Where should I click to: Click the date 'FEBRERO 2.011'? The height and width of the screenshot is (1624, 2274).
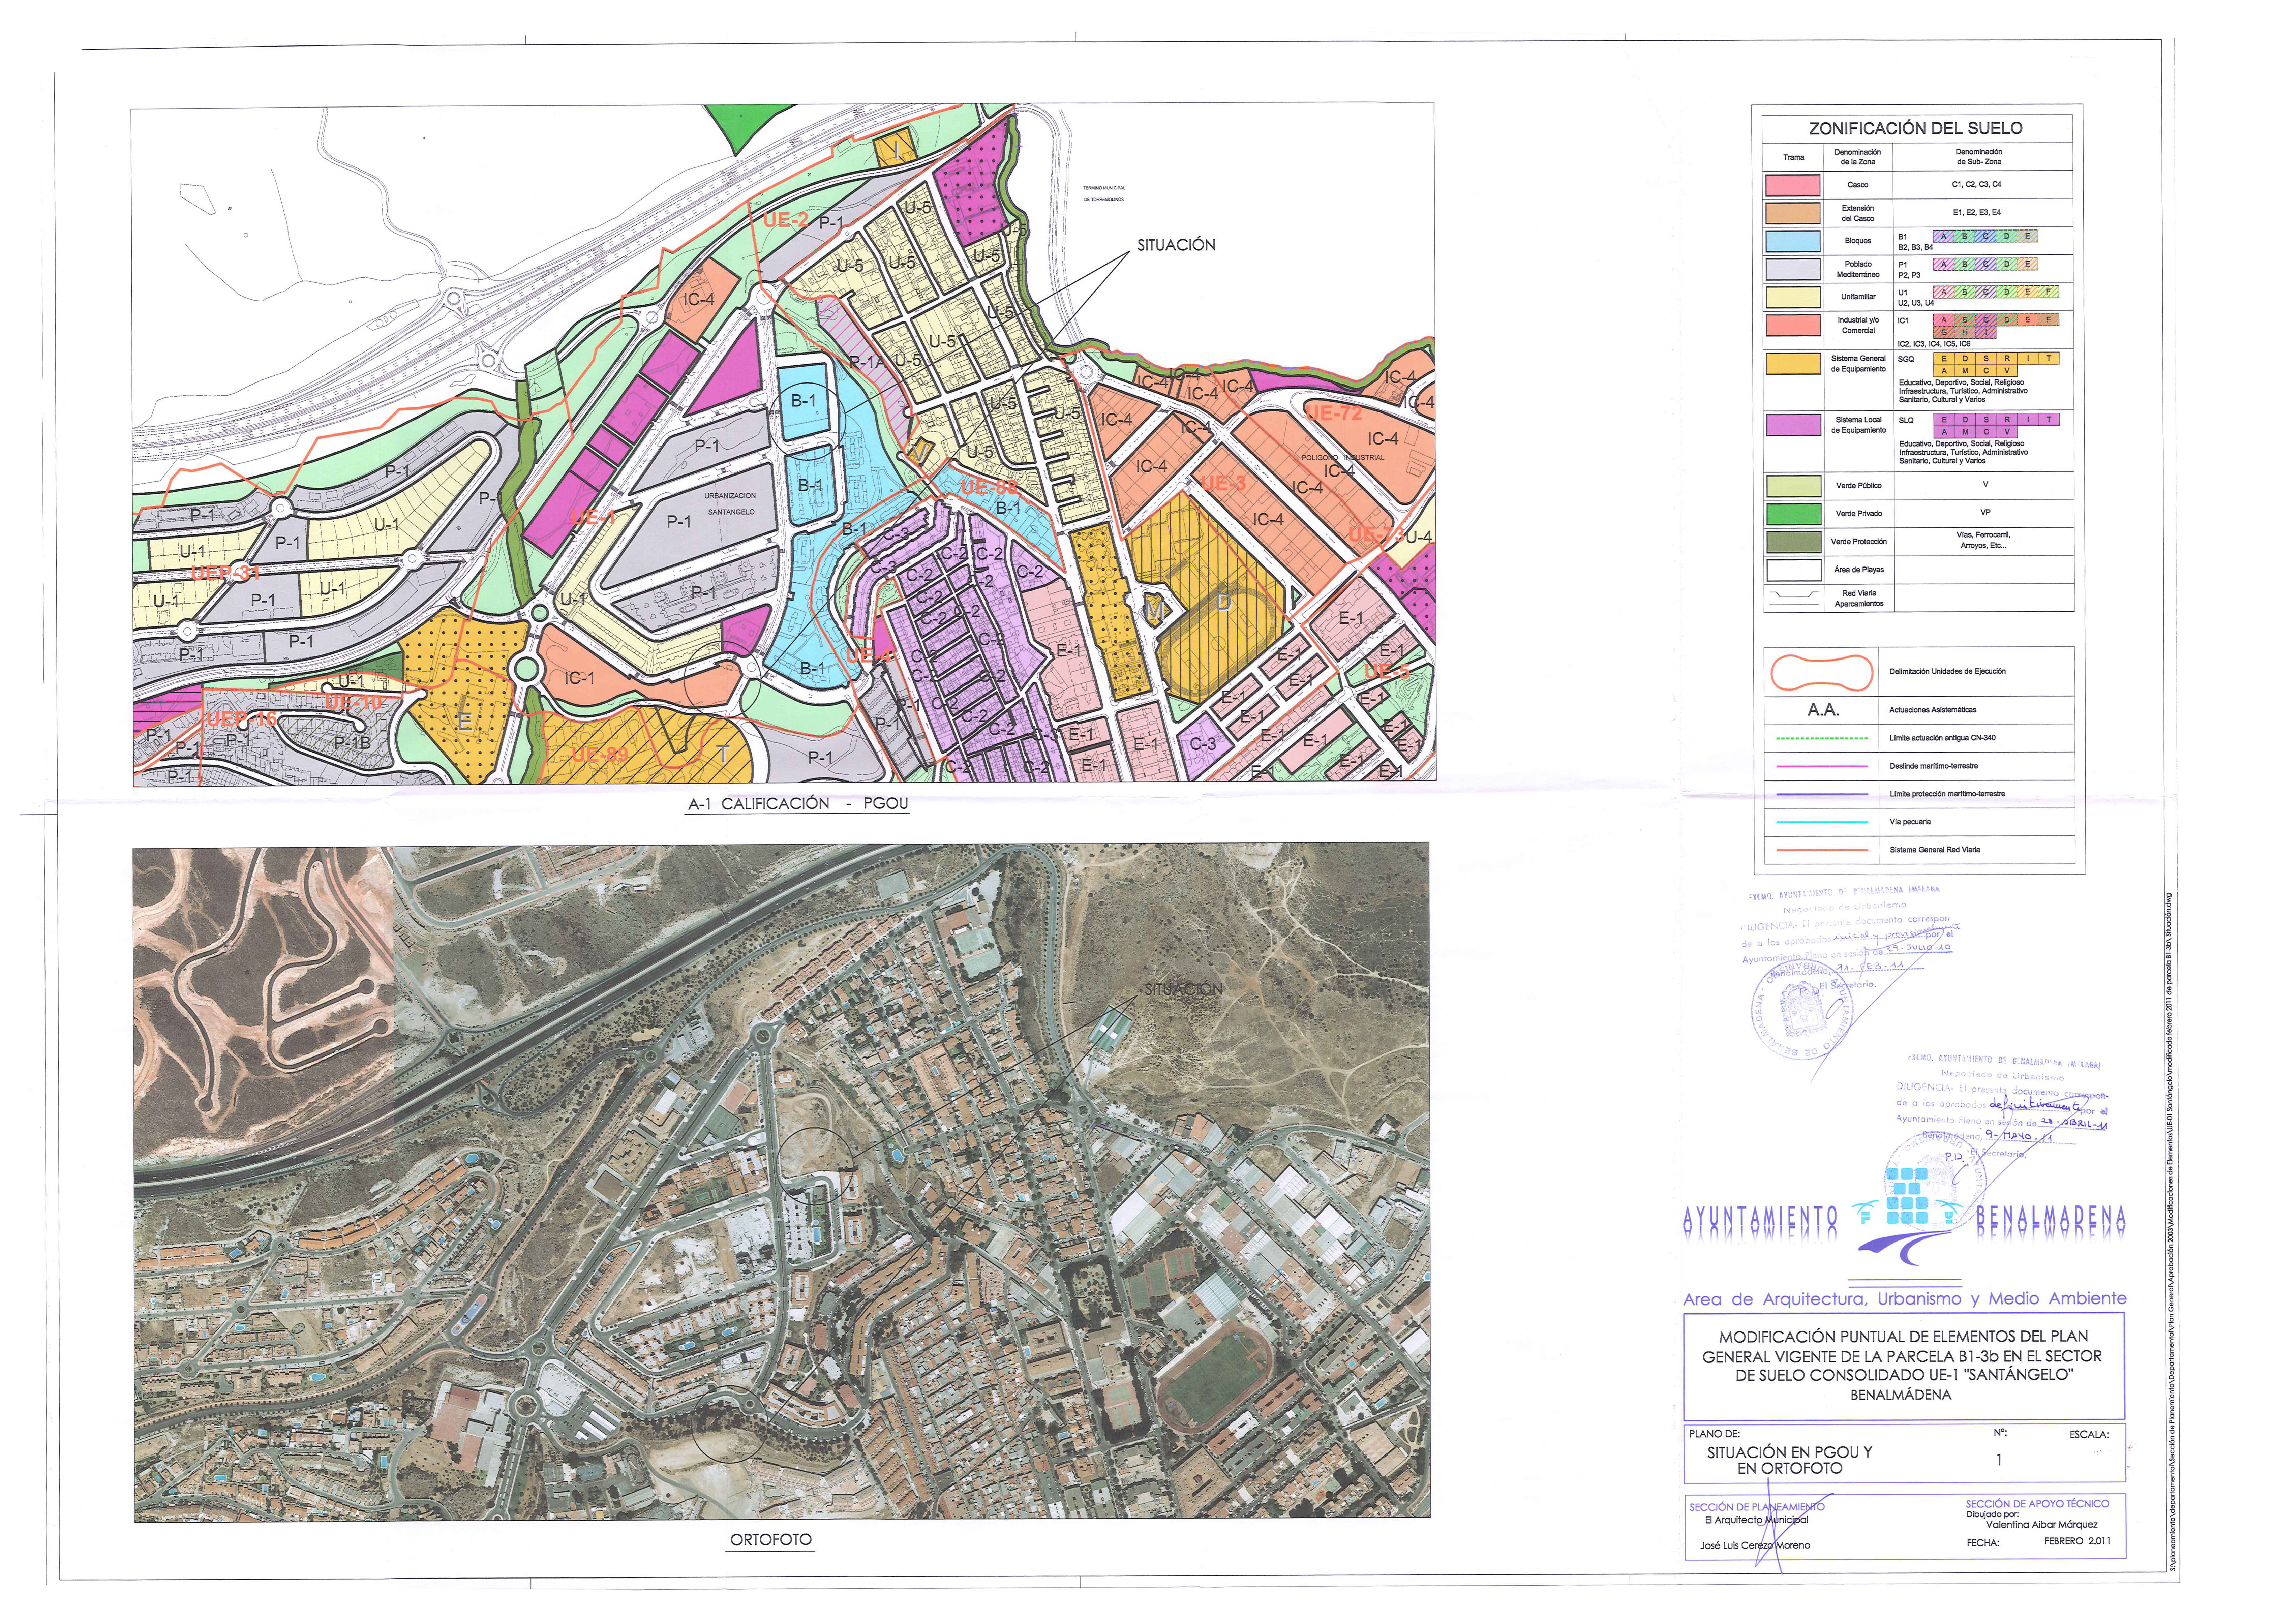(2078, 1541)
